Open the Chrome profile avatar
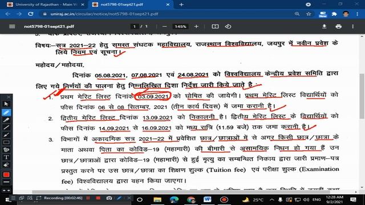The width and height of the screenshot is (365, 205). click(346, 14)
